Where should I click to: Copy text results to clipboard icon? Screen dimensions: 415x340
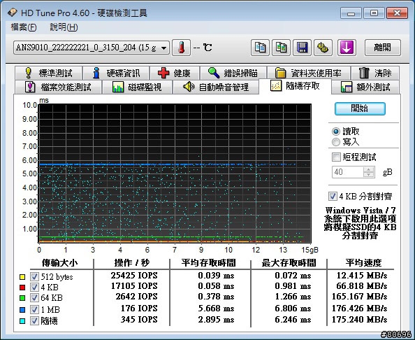(x=260, y=48)
